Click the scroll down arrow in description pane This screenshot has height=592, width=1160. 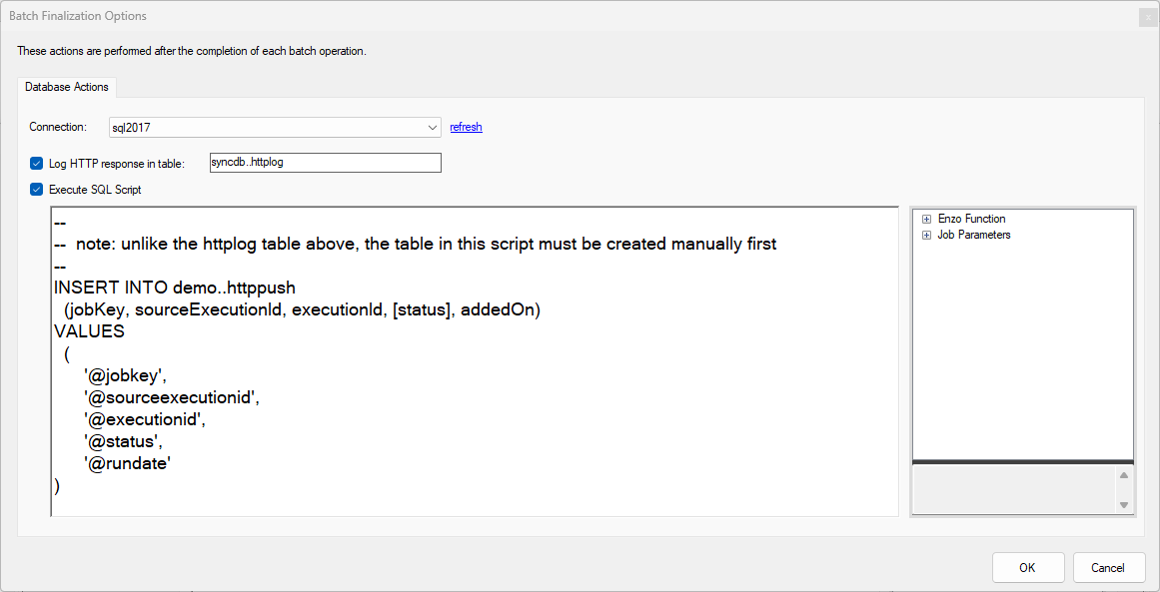coord(1123,505)
